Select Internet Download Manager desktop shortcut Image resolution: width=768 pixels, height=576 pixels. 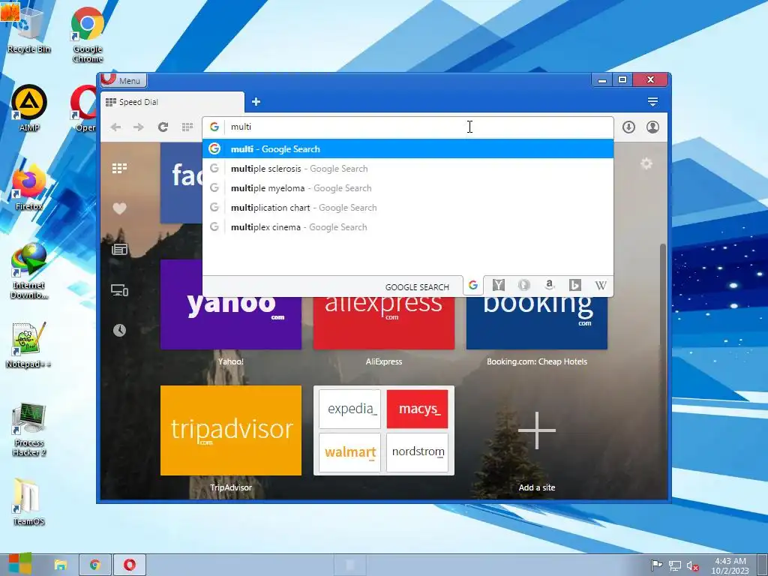click(x=29, y=271)
